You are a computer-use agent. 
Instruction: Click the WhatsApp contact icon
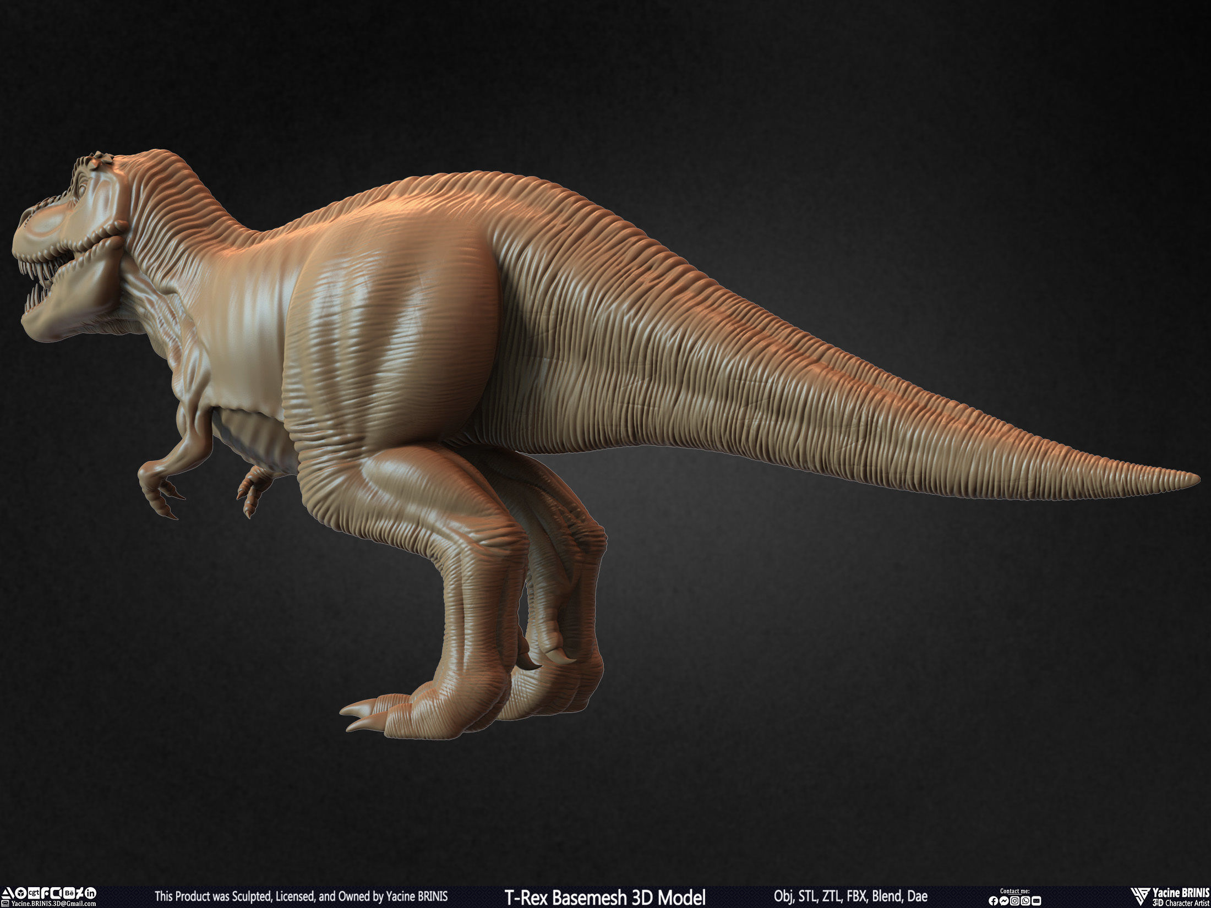[1025, 901]
